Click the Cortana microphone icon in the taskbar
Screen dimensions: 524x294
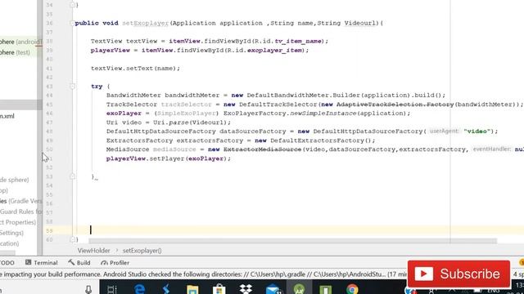[88, 289]
